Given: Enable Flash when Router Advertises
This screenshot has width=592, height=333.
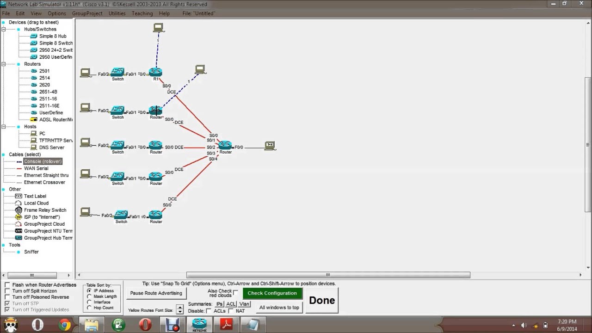Looking at the screenshot, I should [7, 285].
